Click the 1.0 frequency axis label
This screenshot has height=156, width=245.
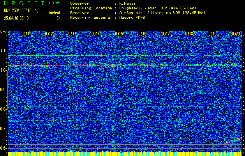click(3, 71)
